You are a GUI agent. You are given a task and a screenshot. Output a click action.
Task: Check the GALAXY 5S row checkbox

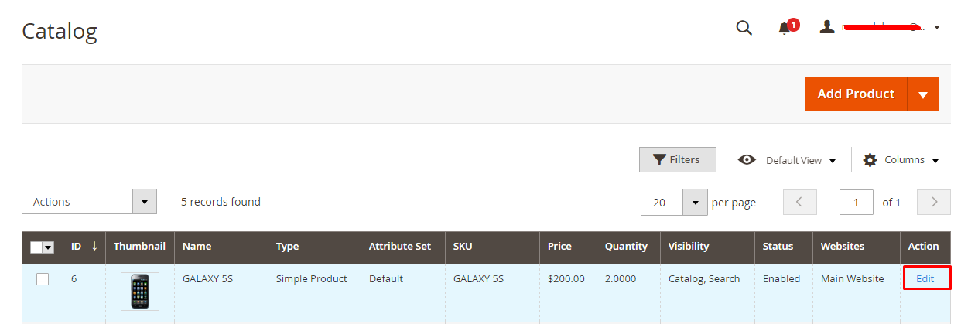click(43, 279)
